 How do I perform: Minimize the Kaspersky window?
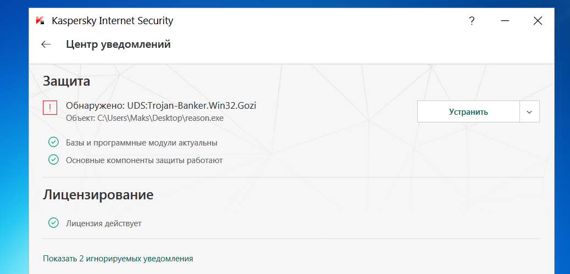[x=506, y=21]
